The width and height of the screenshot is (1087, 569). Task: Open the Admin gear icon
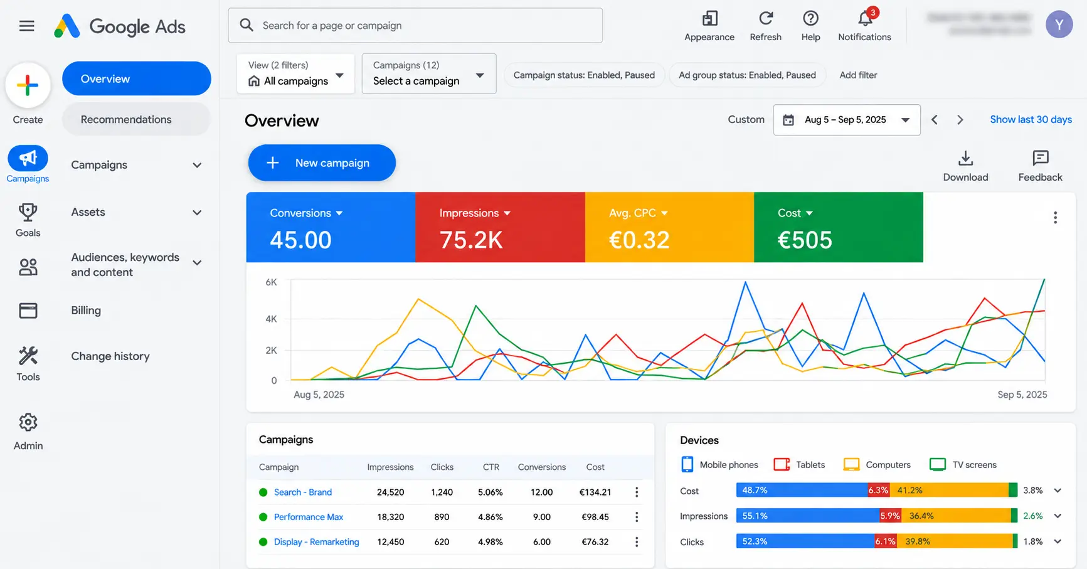[x=28, y=422]
